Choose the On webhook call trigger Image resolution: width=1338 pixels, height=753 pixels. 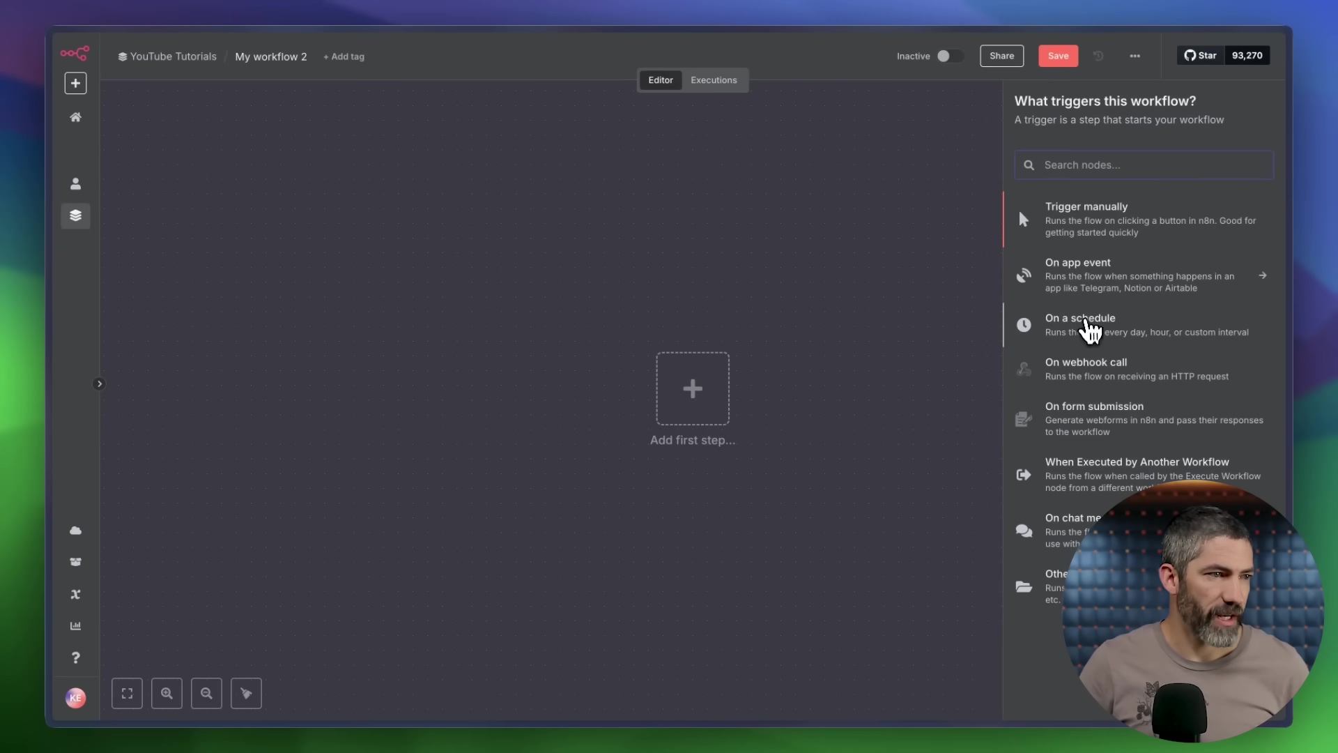(x=1144, y=369)
